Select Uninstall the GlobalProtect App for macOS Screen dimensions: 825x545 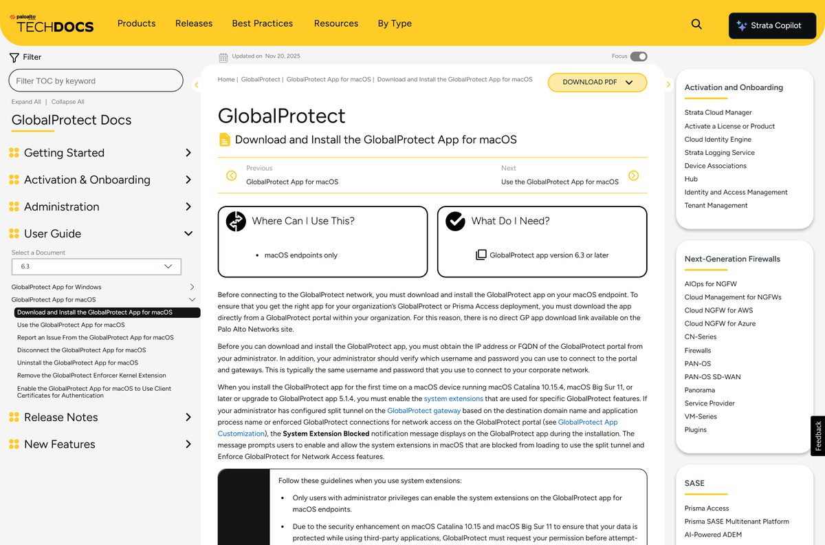tap(78, 363)
